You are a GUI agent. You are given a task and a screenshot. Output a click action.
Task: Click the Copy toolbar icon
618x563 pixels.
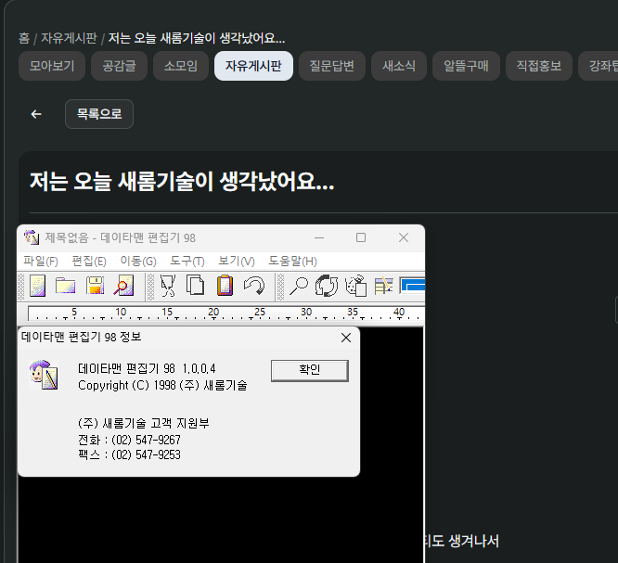click(195, 286)
